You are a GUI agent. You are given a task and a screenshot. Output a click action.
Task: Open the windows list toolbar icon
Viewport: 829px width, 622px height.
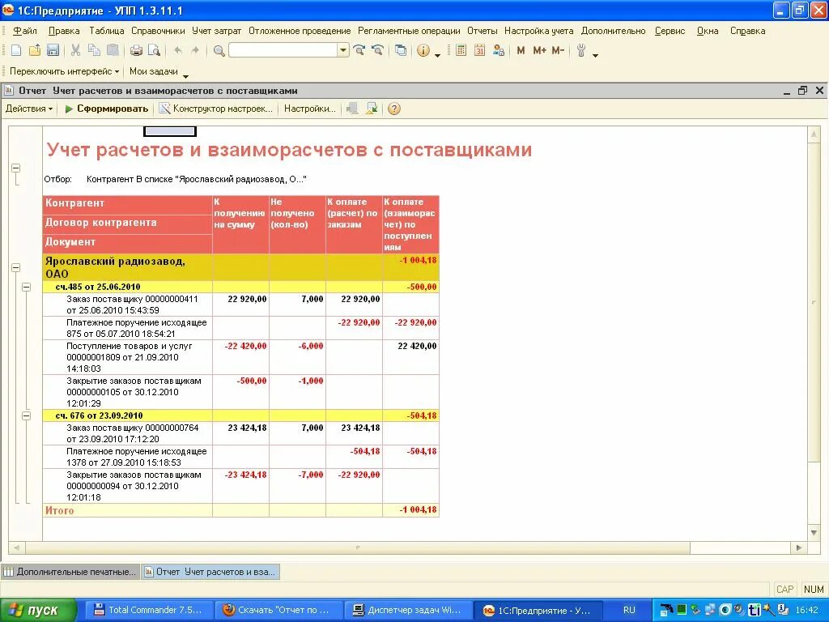pos(401,51)
